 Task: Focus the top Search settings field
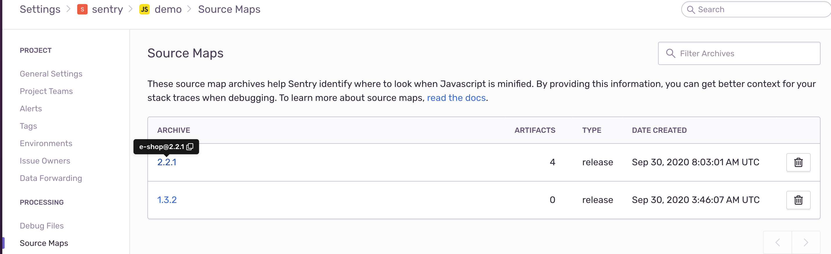pos(756,9)
